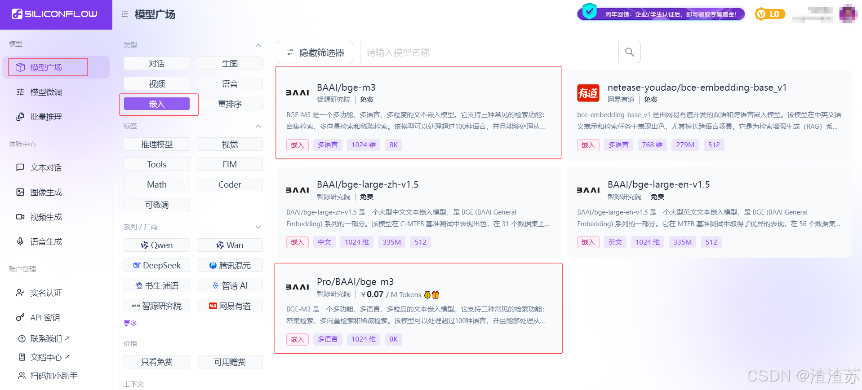Screen dimensions: 862x390
Task: Click the 实名认证 person icon
Action: [20, 293]
